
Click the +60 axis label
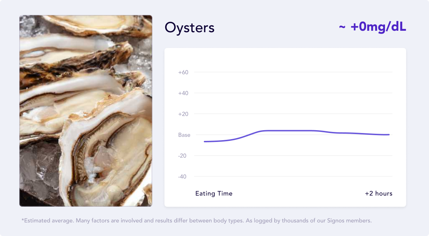coord(183,72)
